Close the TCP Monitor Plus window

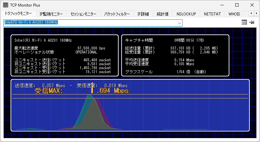pos(252,5)
